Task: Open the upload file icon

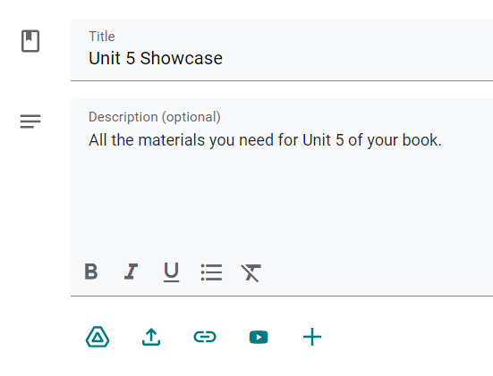Action: (x=151, y=337)
